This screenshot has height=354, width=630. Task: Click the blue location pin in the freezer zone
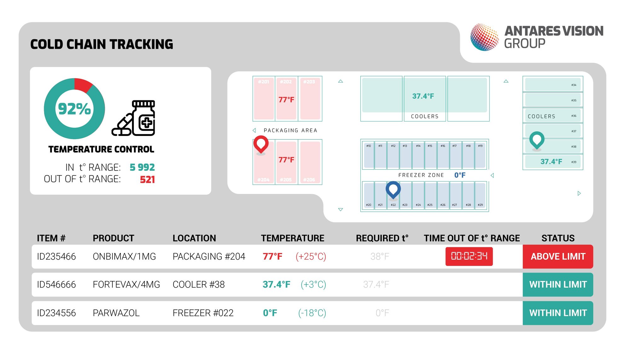point(393,189)
